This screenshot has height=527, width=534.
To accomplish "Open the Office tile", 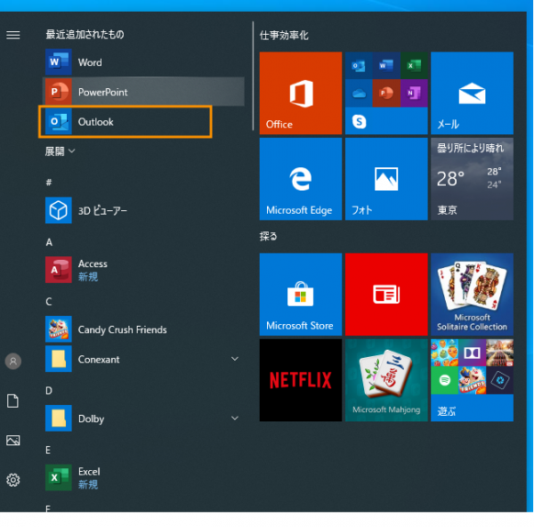I will 301,93.
